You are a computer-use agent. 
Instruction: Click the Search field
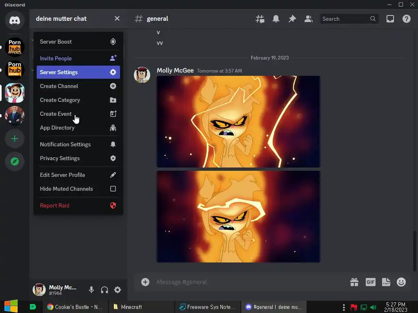349,19
